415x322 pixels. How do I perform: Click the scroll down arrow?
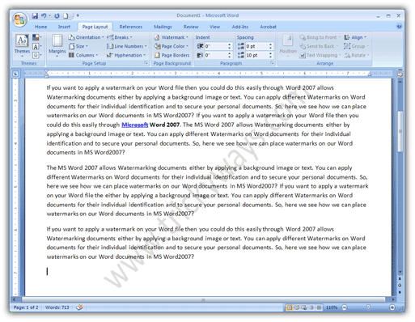click(x=400, y=272)
